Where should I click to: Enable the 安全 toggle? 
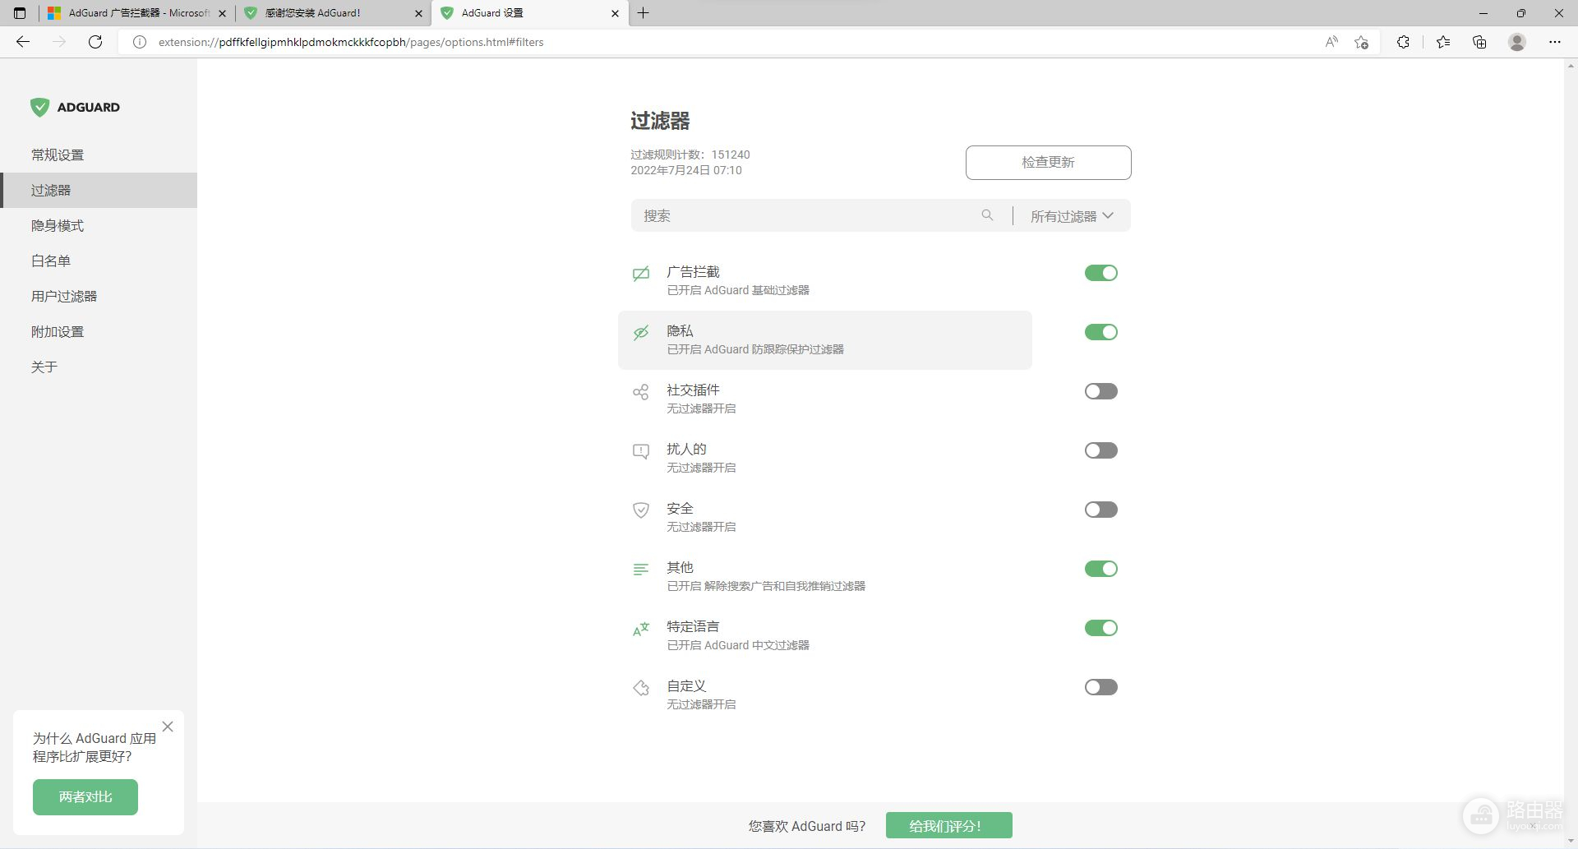tap(1101, 510)
